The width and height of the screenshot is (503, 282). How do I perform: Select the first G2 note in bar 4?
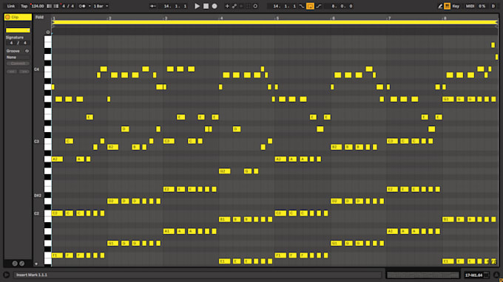tap(225, 171)
